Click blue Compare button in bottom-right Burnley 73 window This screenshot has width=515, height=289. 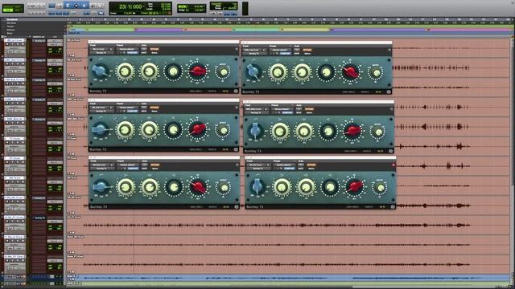pos(290,169)
